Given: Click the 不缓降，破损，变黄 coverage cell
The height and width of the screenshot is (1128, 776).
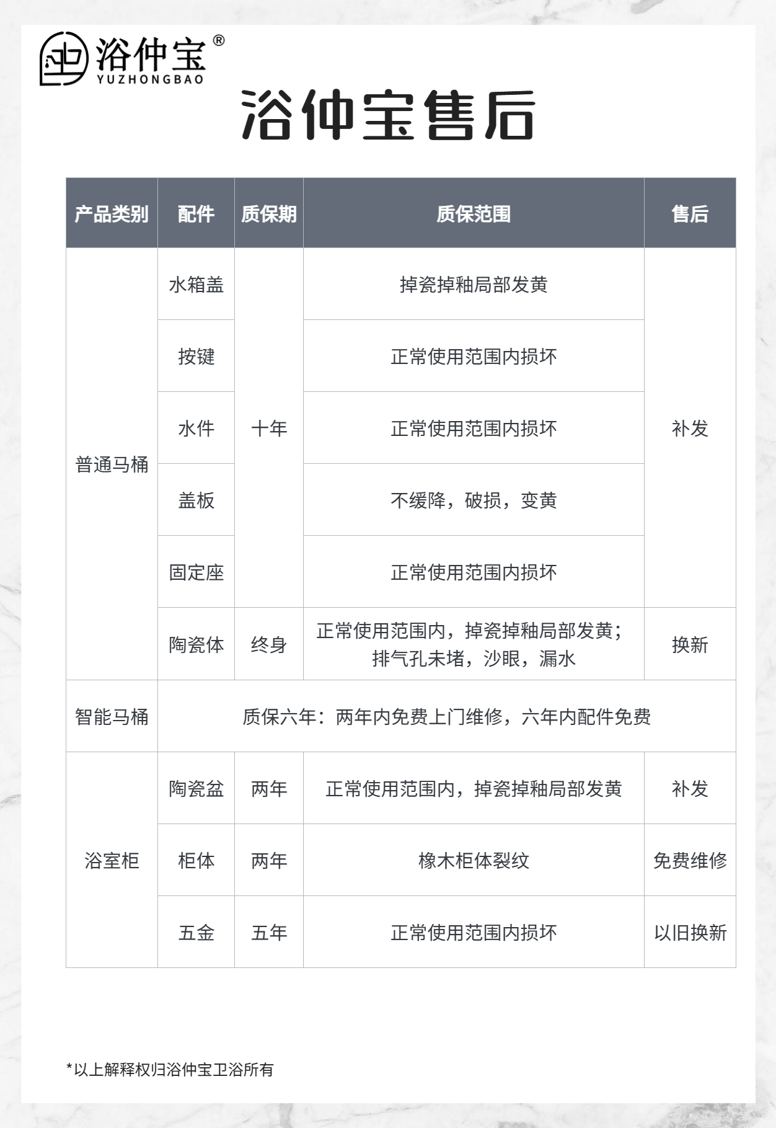Looking at the screenshot, I should click(474, 500).
